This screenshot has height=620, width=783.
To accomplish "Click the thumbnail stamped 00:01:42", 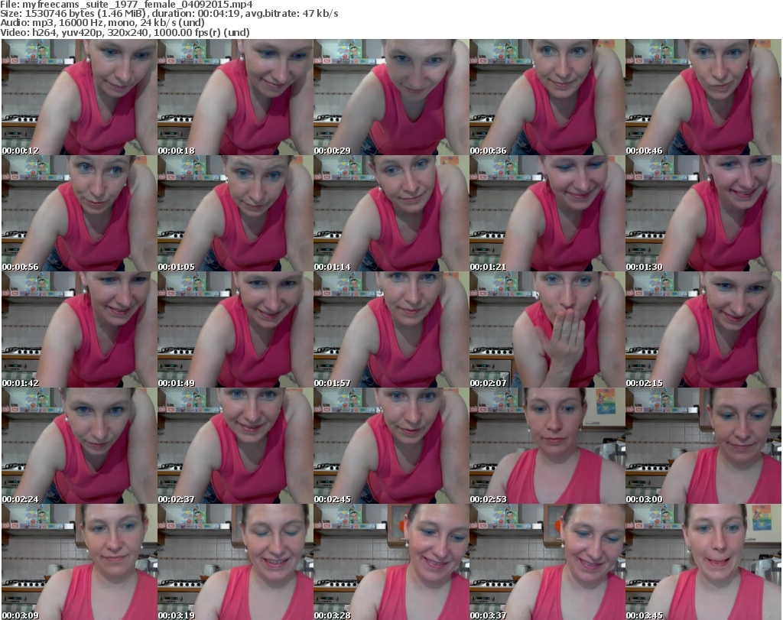I will click(x=80, y=330).
